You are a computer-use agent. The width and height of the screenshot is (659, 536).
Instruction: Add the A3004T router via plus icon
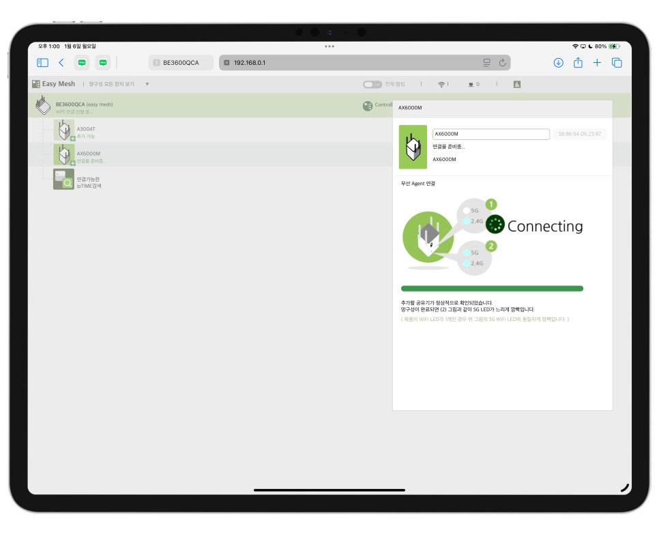(73, 139)
